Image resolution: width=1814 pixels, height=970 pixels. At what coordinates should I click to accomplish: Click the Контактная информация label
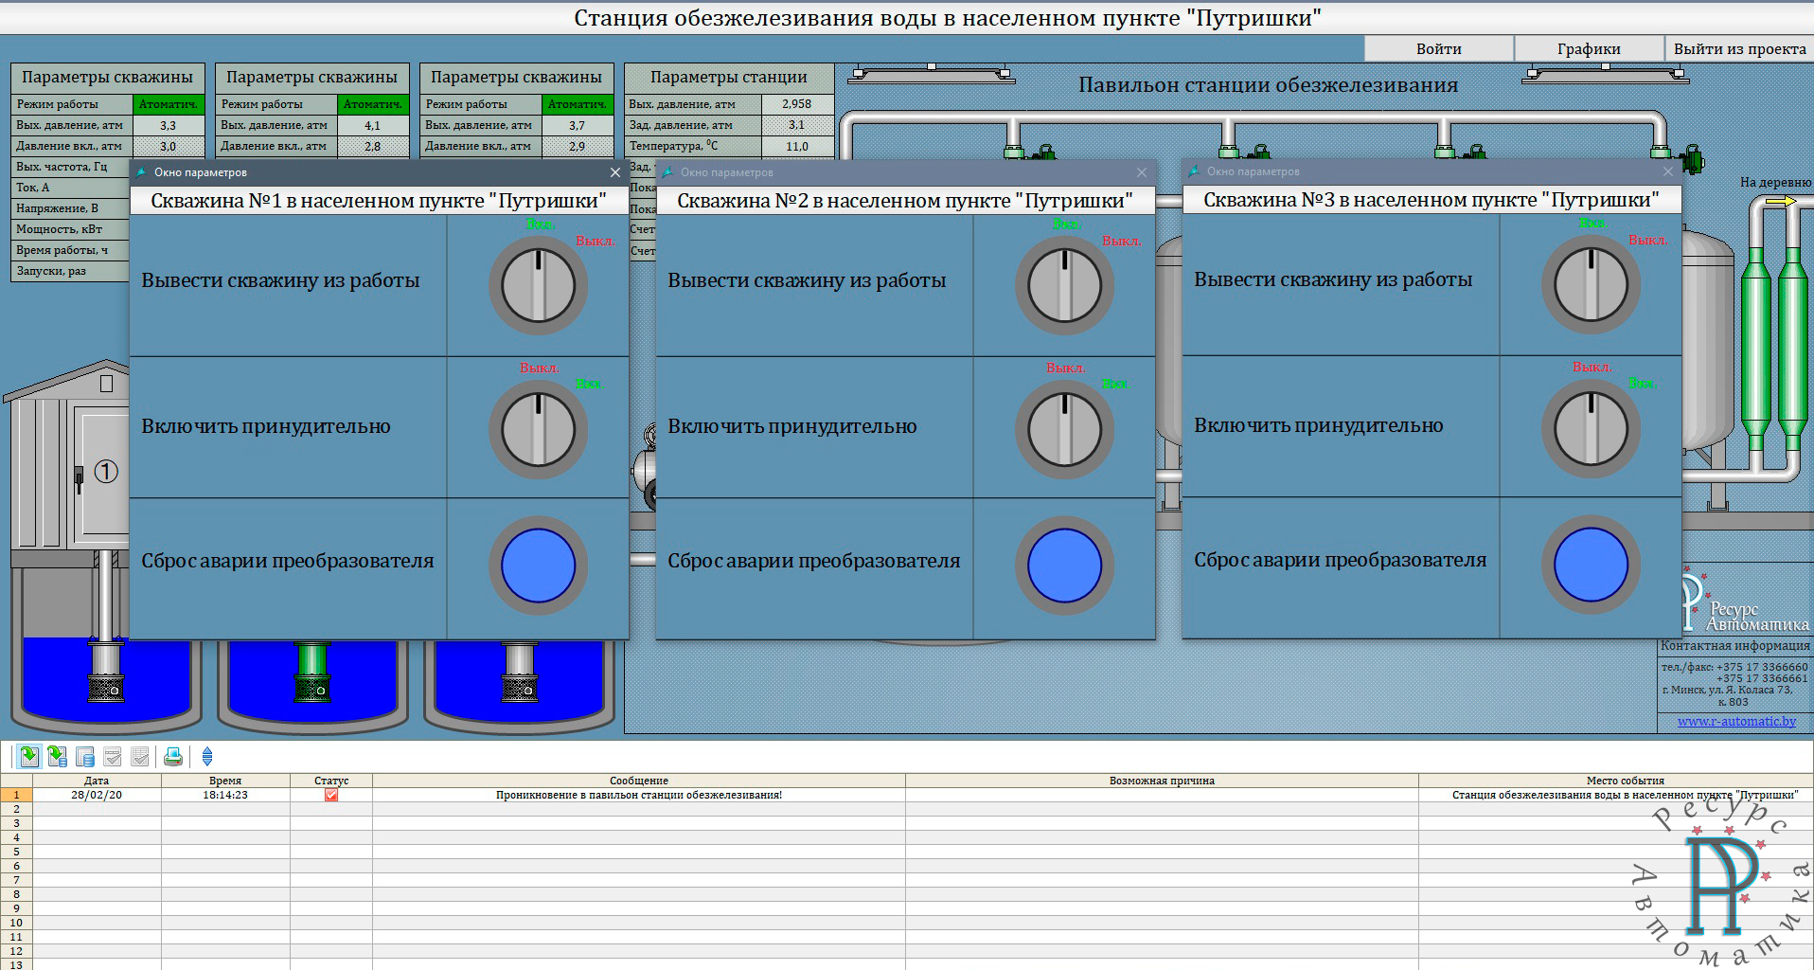1735,645
